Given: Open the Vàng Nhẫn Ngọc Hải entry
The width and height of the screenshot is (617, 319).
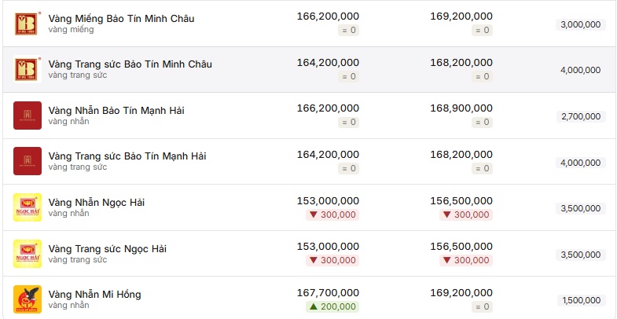Looking at the screenshot, I should 96,202.
